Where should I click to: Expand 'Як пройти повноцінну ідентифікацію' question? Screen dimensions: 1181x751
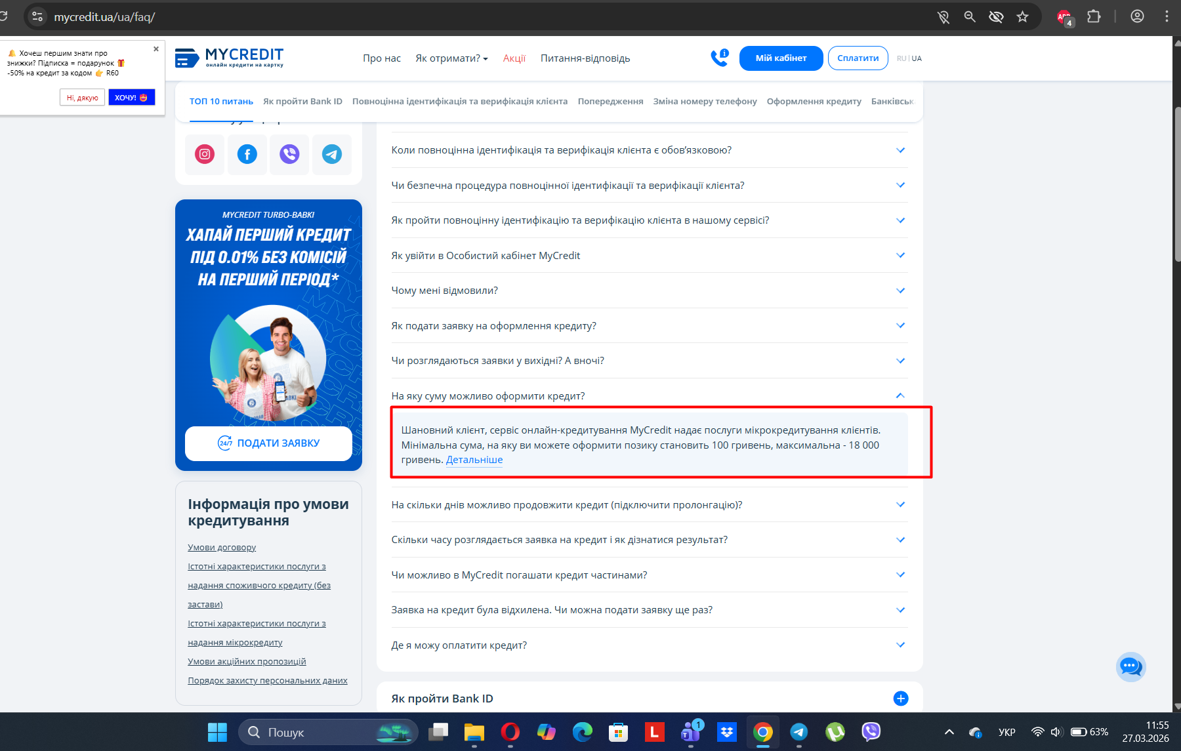(x=650, y=220)
